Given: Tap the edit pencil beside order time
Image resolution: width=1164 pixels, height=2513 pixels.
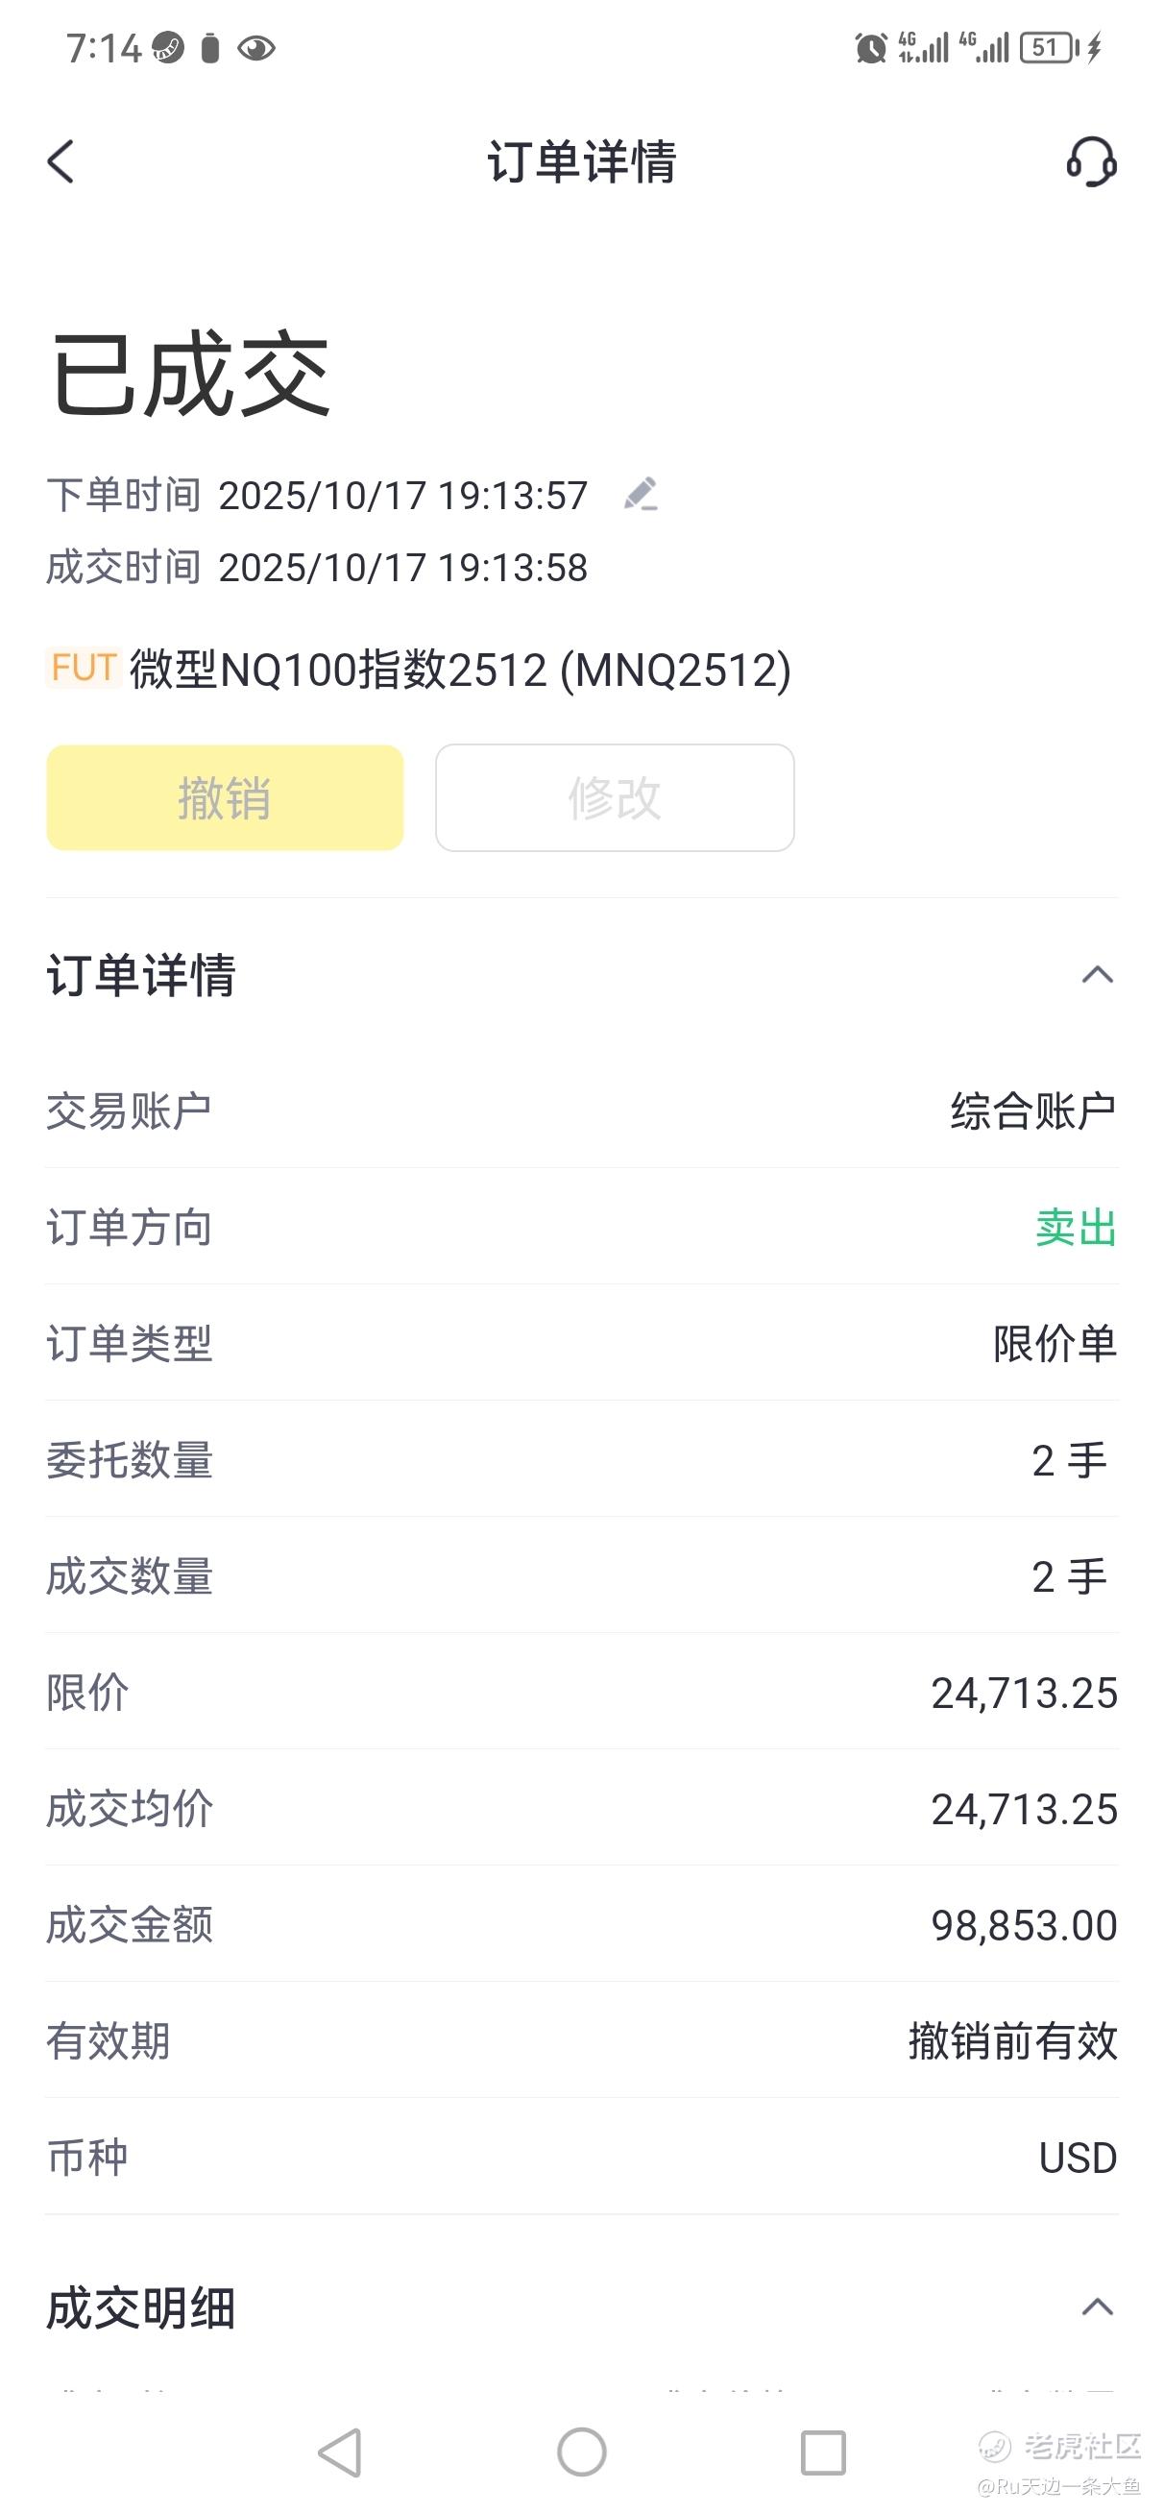Looking at the screenshot, I should tap(641, 495).
